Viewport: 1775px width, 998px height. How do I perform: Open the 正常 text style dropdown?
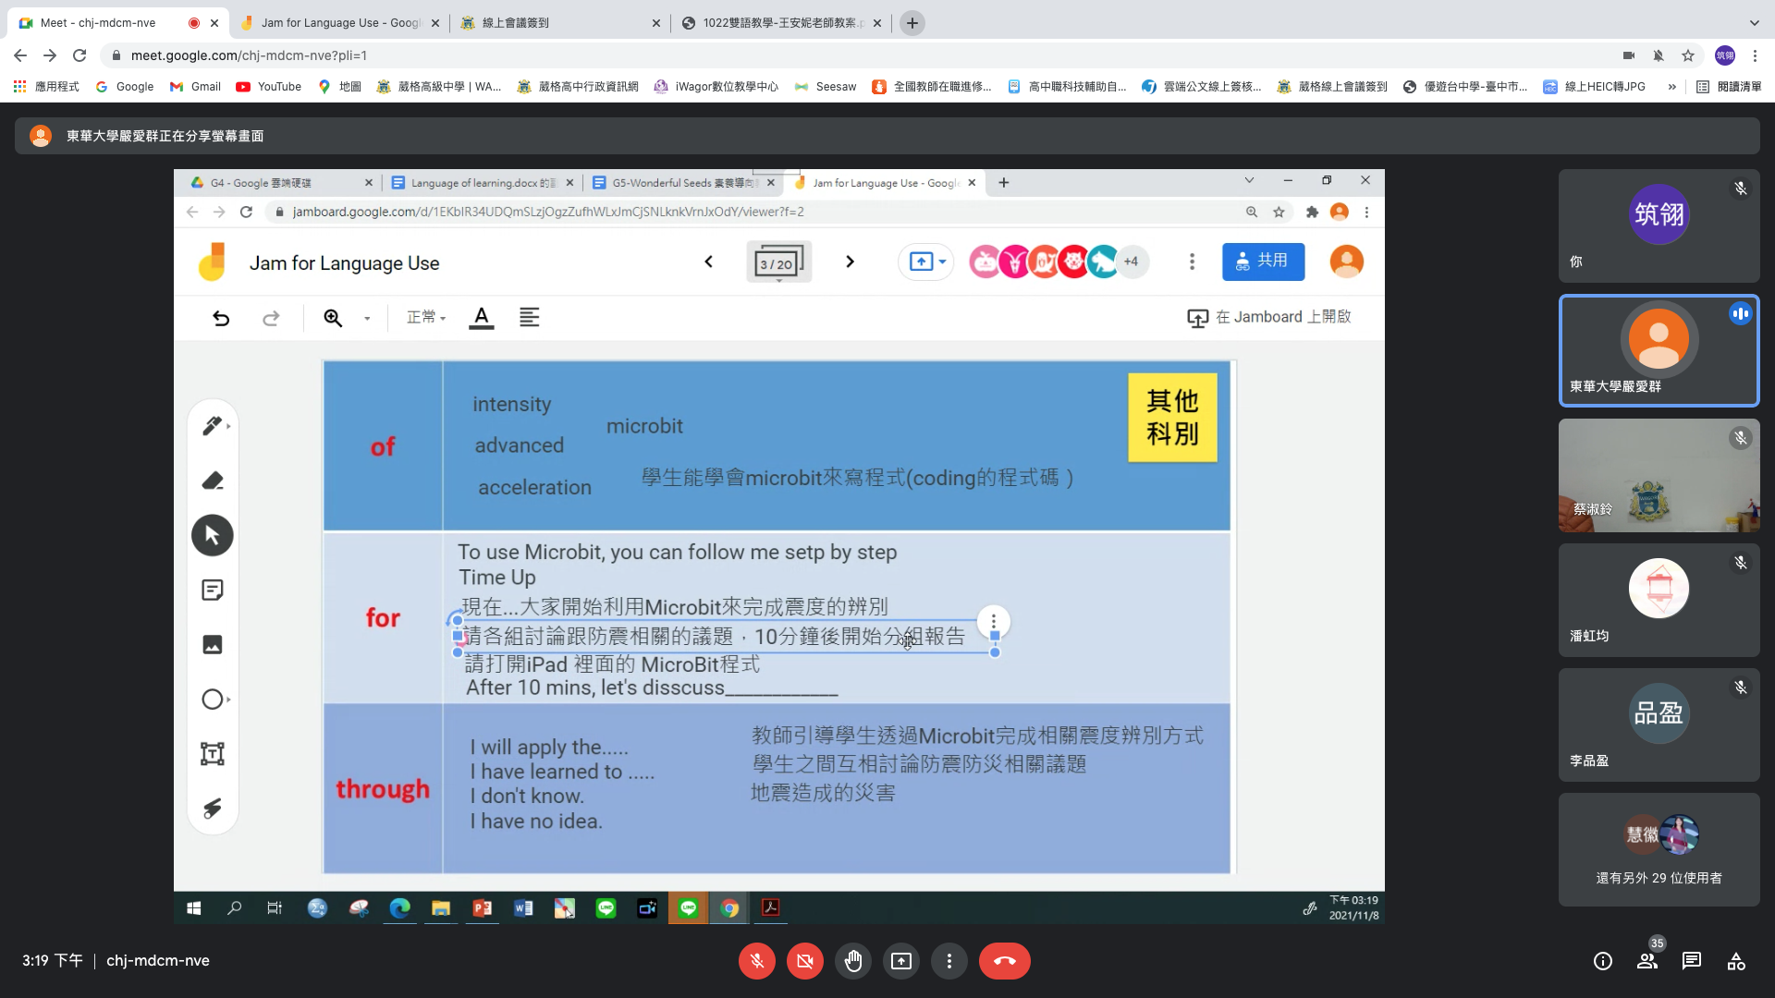point(426,317)
